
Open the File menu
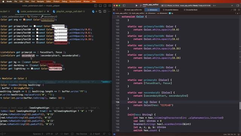(16, 2)
